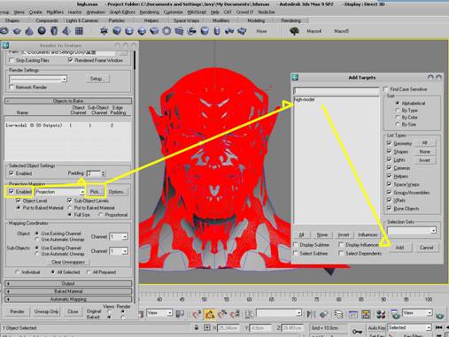This screenshot has height=337, width=449.
Task: Click the cone primitive icon
Action: (x=29, y=31)
